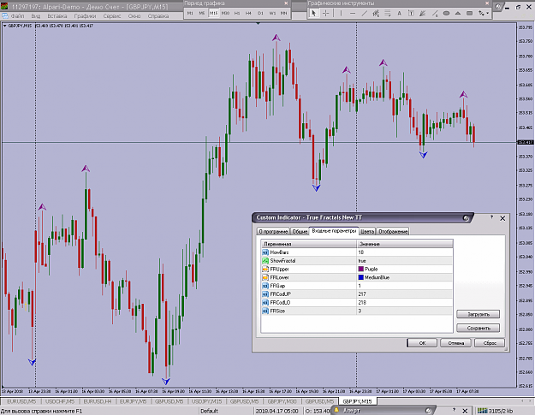This screenshot has height=415, width=535.
Task: Open the Графики menu
Action: point(85,16)
